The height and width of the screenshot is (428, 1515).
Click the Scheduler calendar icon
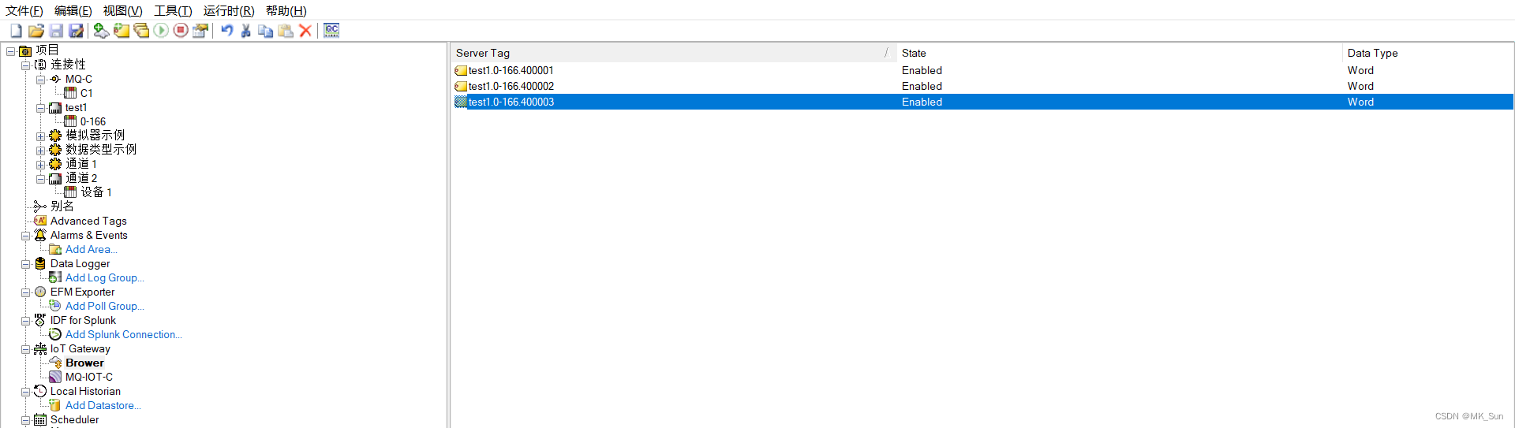(40, 419)
